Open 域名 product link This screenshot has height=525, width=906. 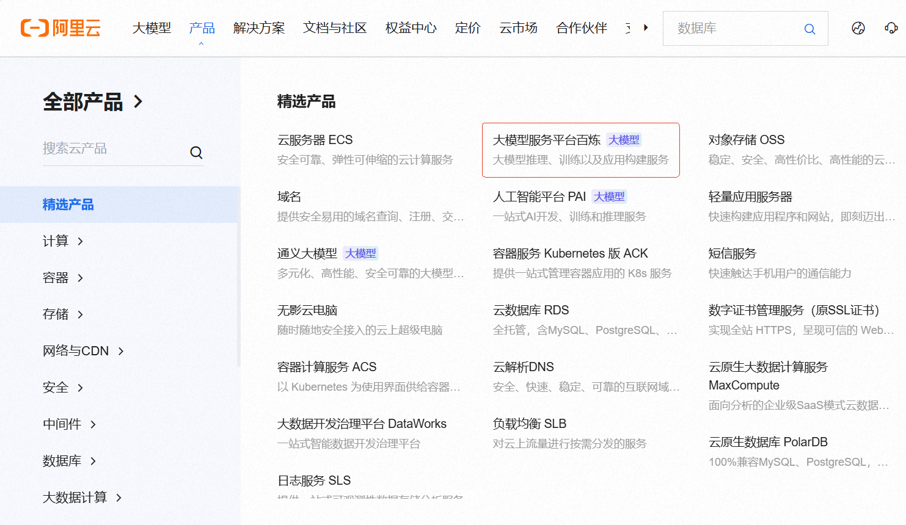pyautogui.click(x=290, y=197)
